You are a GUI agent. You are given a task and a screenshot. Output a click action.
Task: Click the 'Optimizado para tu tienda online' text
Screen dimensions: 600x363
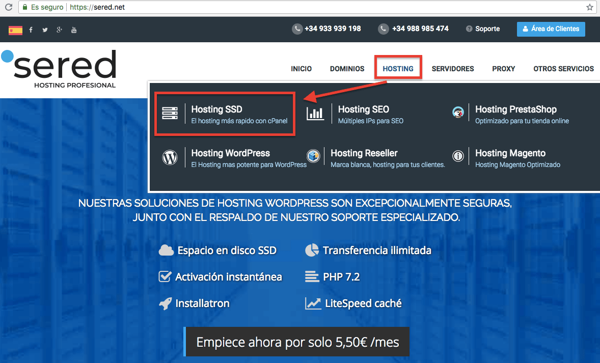point(522,121)
